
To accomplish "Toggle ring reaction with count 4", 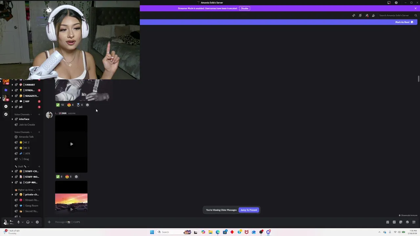I will point(80,105).
